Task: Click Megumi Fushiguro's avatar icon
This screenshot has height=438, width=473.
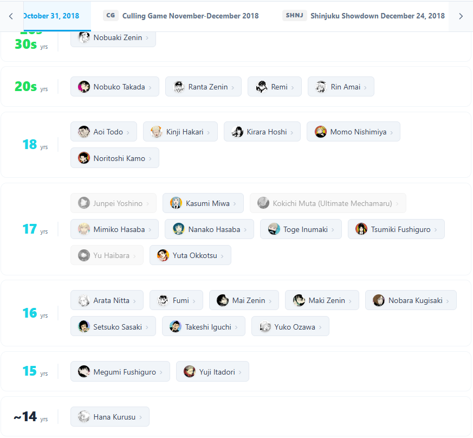Action: 84,371
